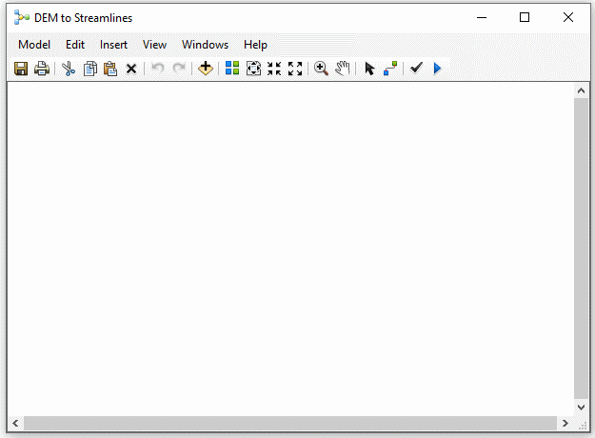
Task: Select the Zoom In magnifier tool
Action: tap(322, 69)
